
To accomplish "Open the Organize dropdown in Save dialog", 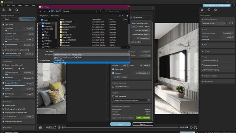I will point(44,16).
